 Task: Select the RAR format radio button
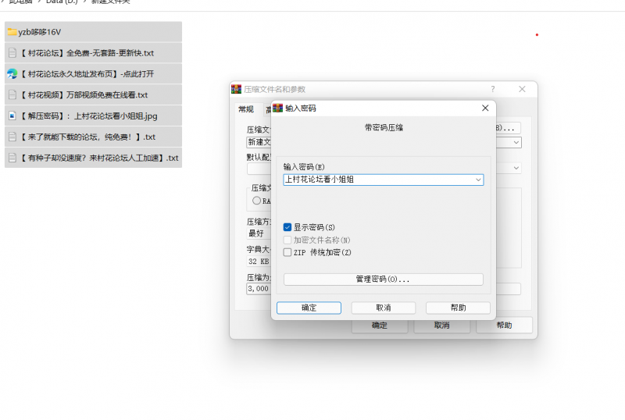click(x=256, y=201)
